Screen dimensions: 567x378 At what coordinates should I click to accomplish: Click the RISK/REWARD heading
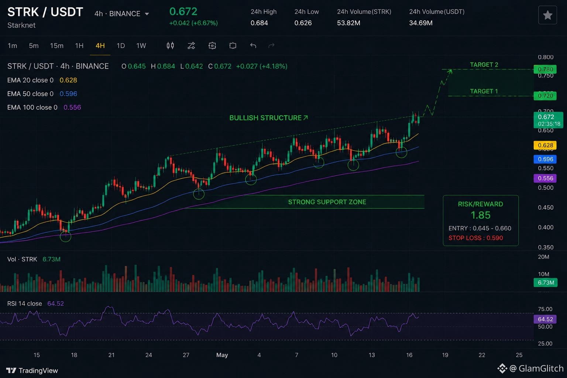[480, 204]
